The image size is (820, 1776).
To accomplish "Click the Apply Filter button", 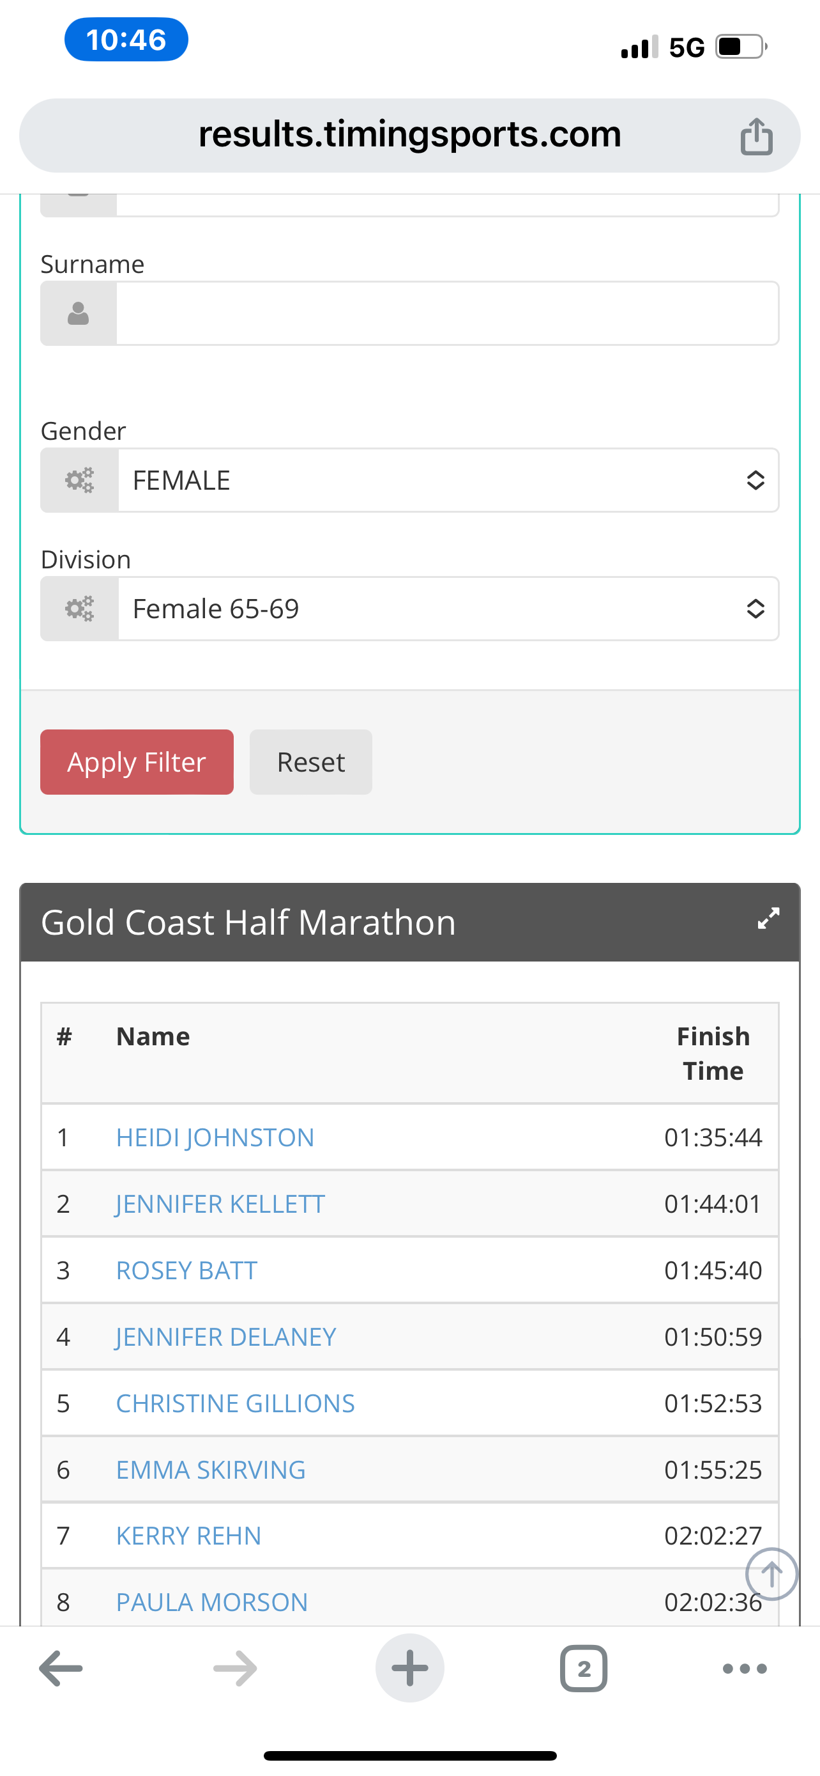I will 137,762.
